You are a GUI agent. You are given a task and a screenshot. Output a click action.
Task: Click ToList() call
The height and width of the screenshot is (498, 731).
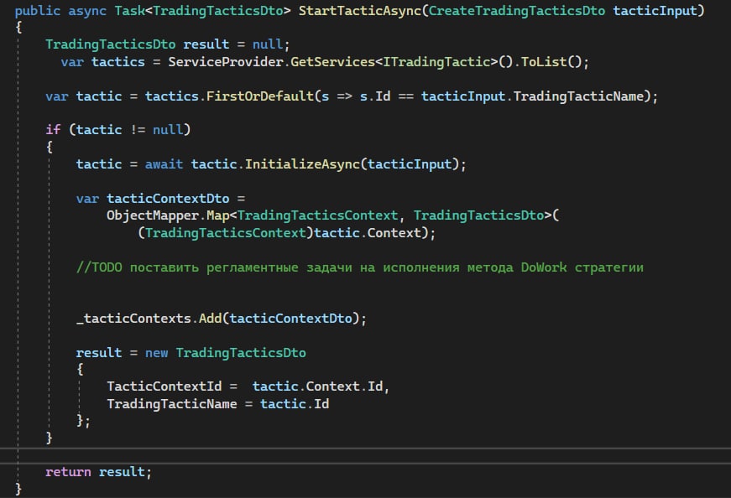click(x=551, y=62)
